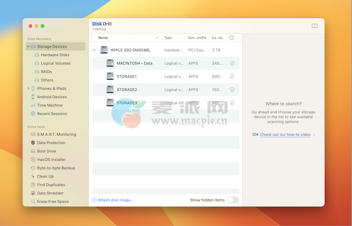352x226 pixels.
Task: Click the video camera icon beside how-to link
Action: click(255, 134)
